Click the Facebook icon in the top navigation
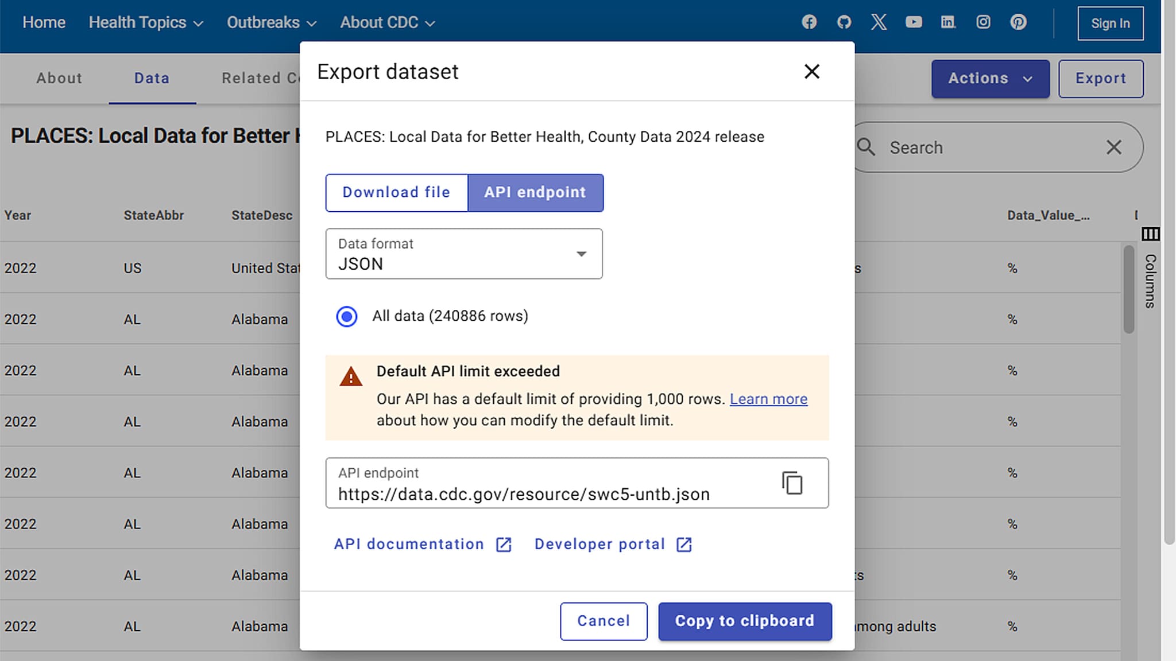The width and height of the screenshot is (1176, 661). coord(808,22)
